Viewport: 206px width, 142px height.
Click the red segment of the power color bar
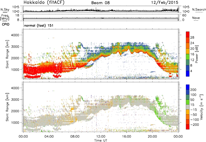(188, 35)
